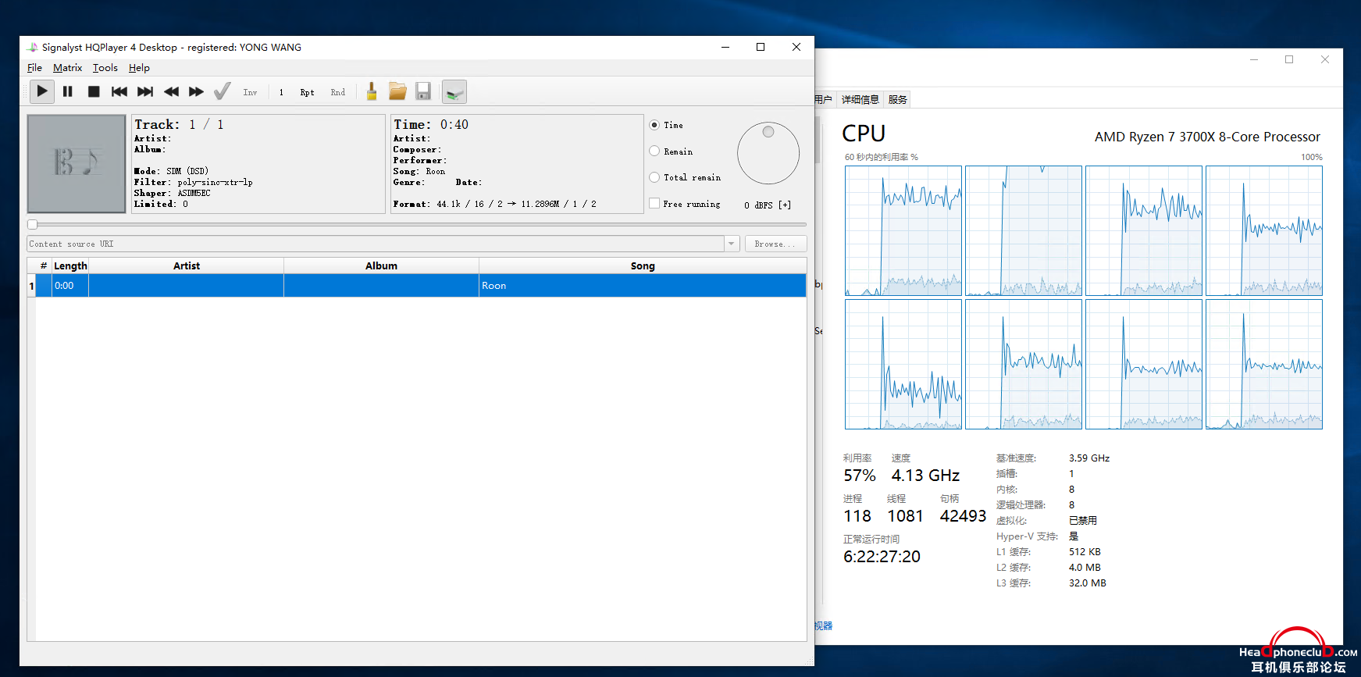
Task: Toggle the 1 repeat-one button
Action: pyautogui.click(x=281, y=92)
